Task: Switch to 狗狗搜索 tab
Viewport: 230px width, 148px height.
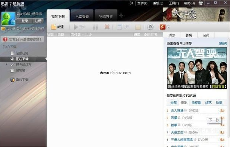Action: click(x=106, y=16)
